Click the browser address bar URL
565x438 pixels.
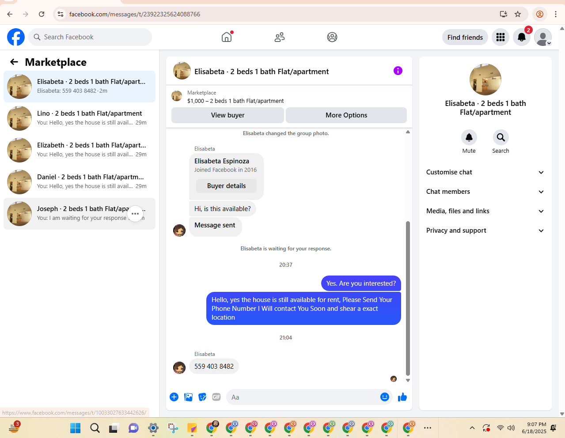click(135, 14)
